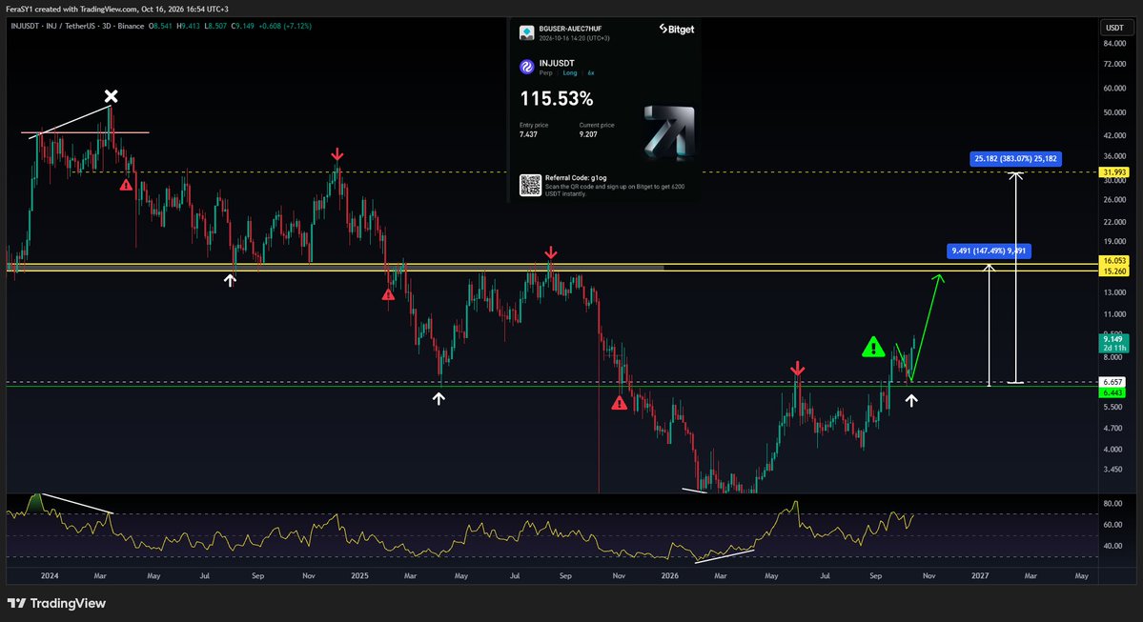Click the 6.657 price level label
The height and width of the screenshot is (622, 1143).
(x=1112, y=382)
